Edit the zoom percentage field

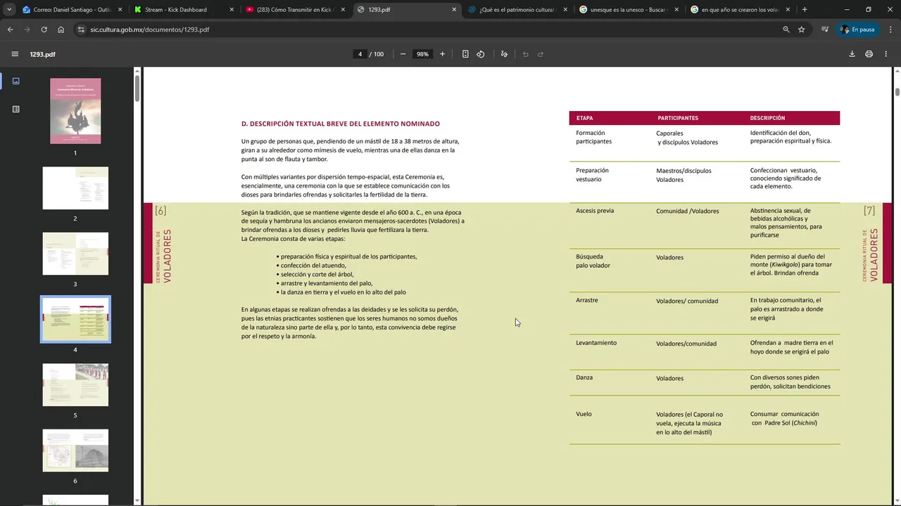pyautogui.click(x=422, y=54)
